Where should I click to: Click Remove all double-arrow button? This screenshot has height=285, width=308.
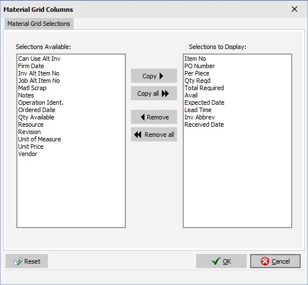(154, 135)
